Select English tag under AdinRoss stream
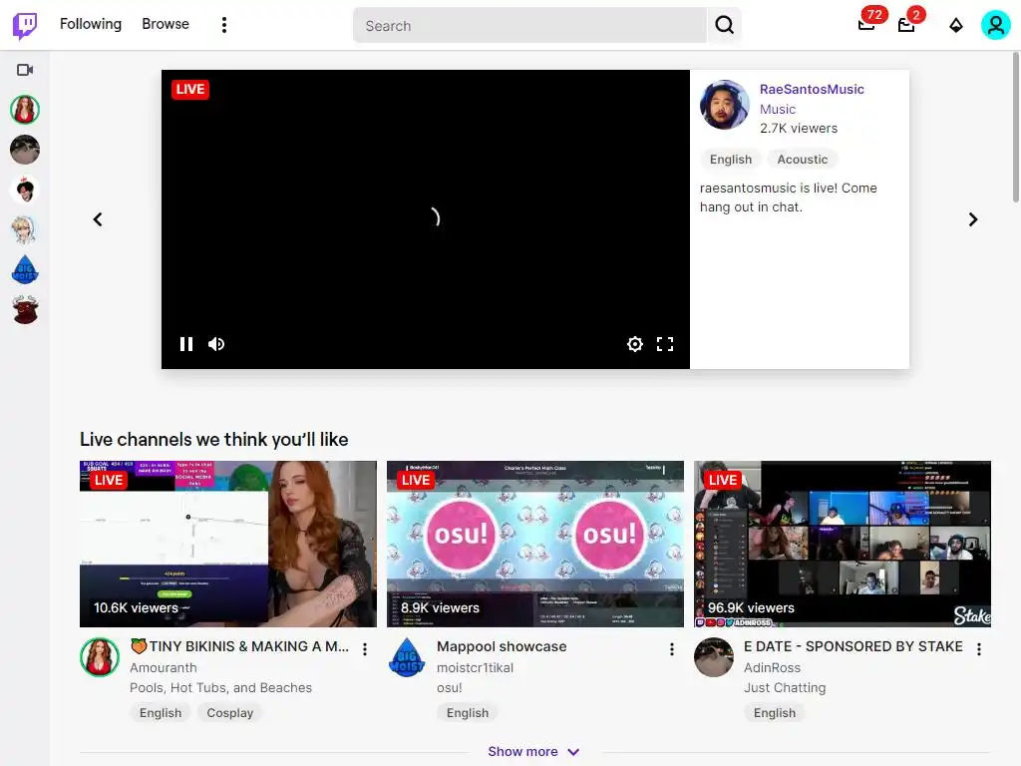Viewport: 1021px width, 766px height. [774, 712]
